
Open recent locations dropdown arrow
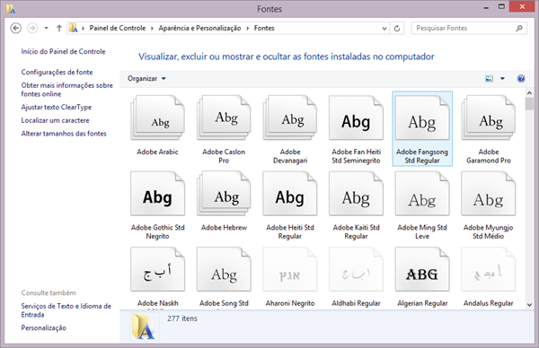[x=46, y=28]
